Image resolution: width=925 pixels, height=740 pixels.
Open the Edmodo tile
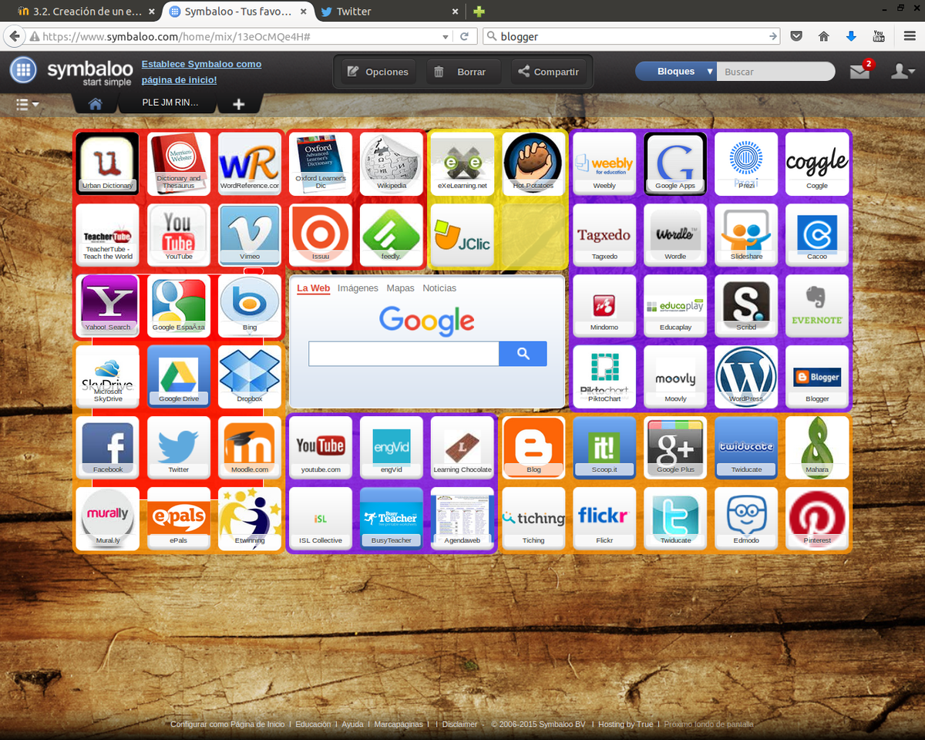coord(746,518)
